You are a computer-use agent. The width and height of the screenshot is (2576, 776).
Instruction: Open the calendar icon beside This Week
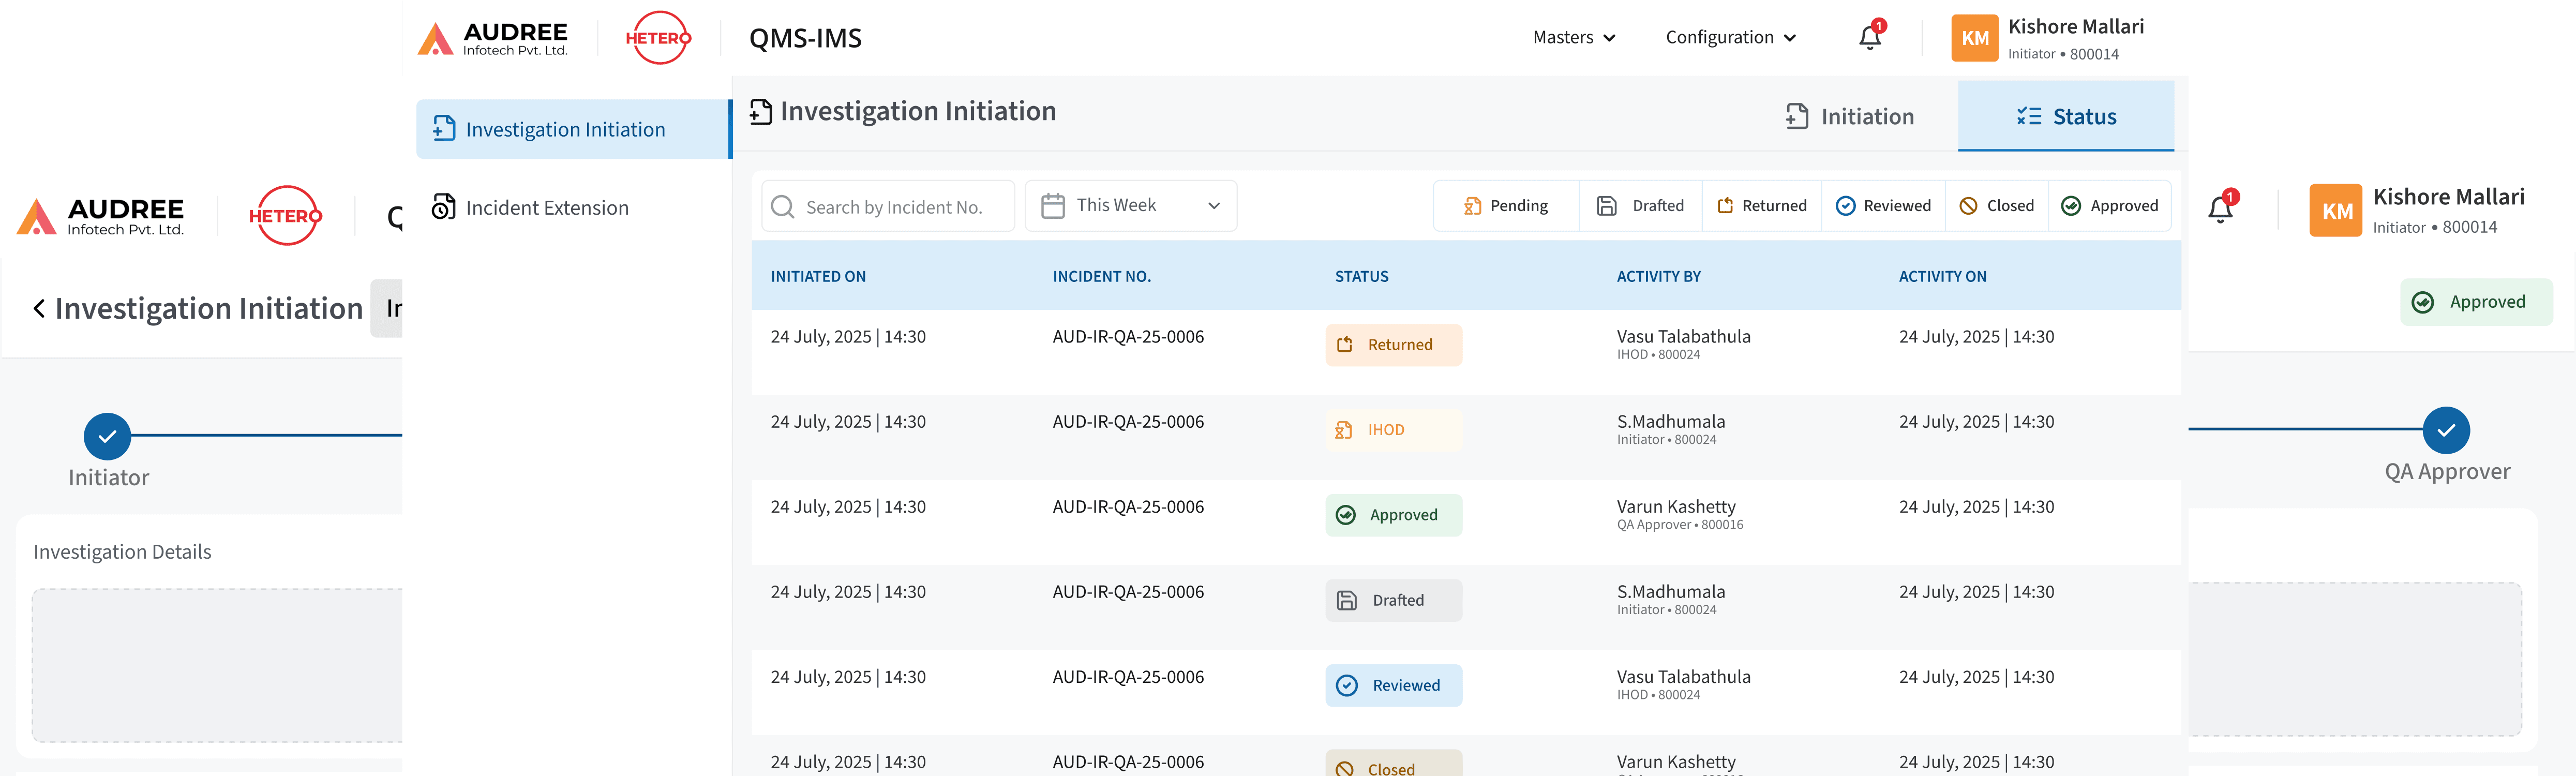[1053, 204]
